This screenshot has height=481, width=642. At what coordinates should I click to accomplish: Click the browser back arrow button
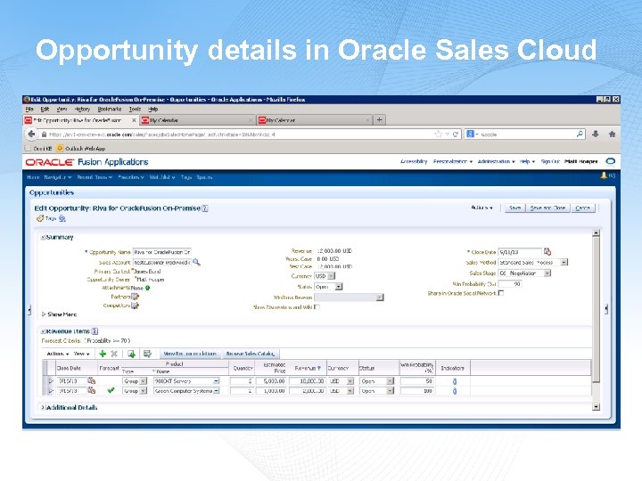31,135
